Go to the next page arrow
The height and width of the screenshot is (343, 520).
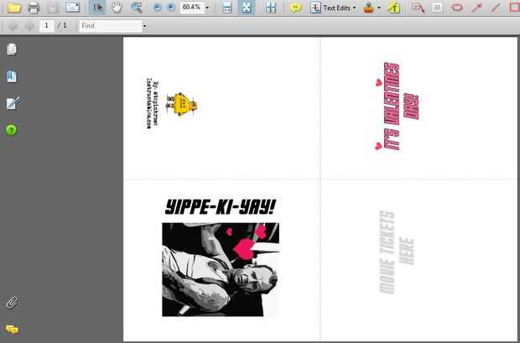tap(29, 25)
